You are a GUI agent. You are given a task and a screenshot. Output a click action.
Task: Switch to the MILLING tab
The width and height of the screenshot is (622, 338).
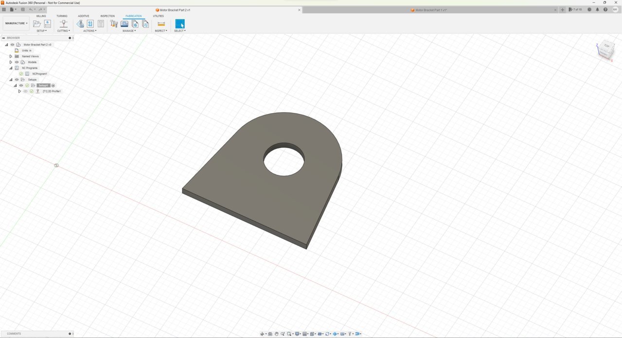point(41,16)
